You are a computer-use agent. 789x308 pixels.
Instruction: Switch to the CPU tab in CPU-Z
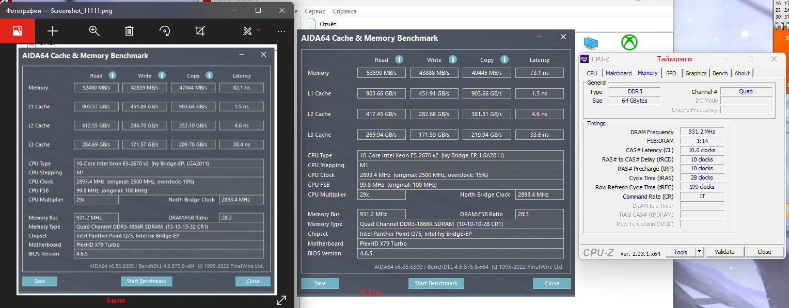[x=592, y=73]
